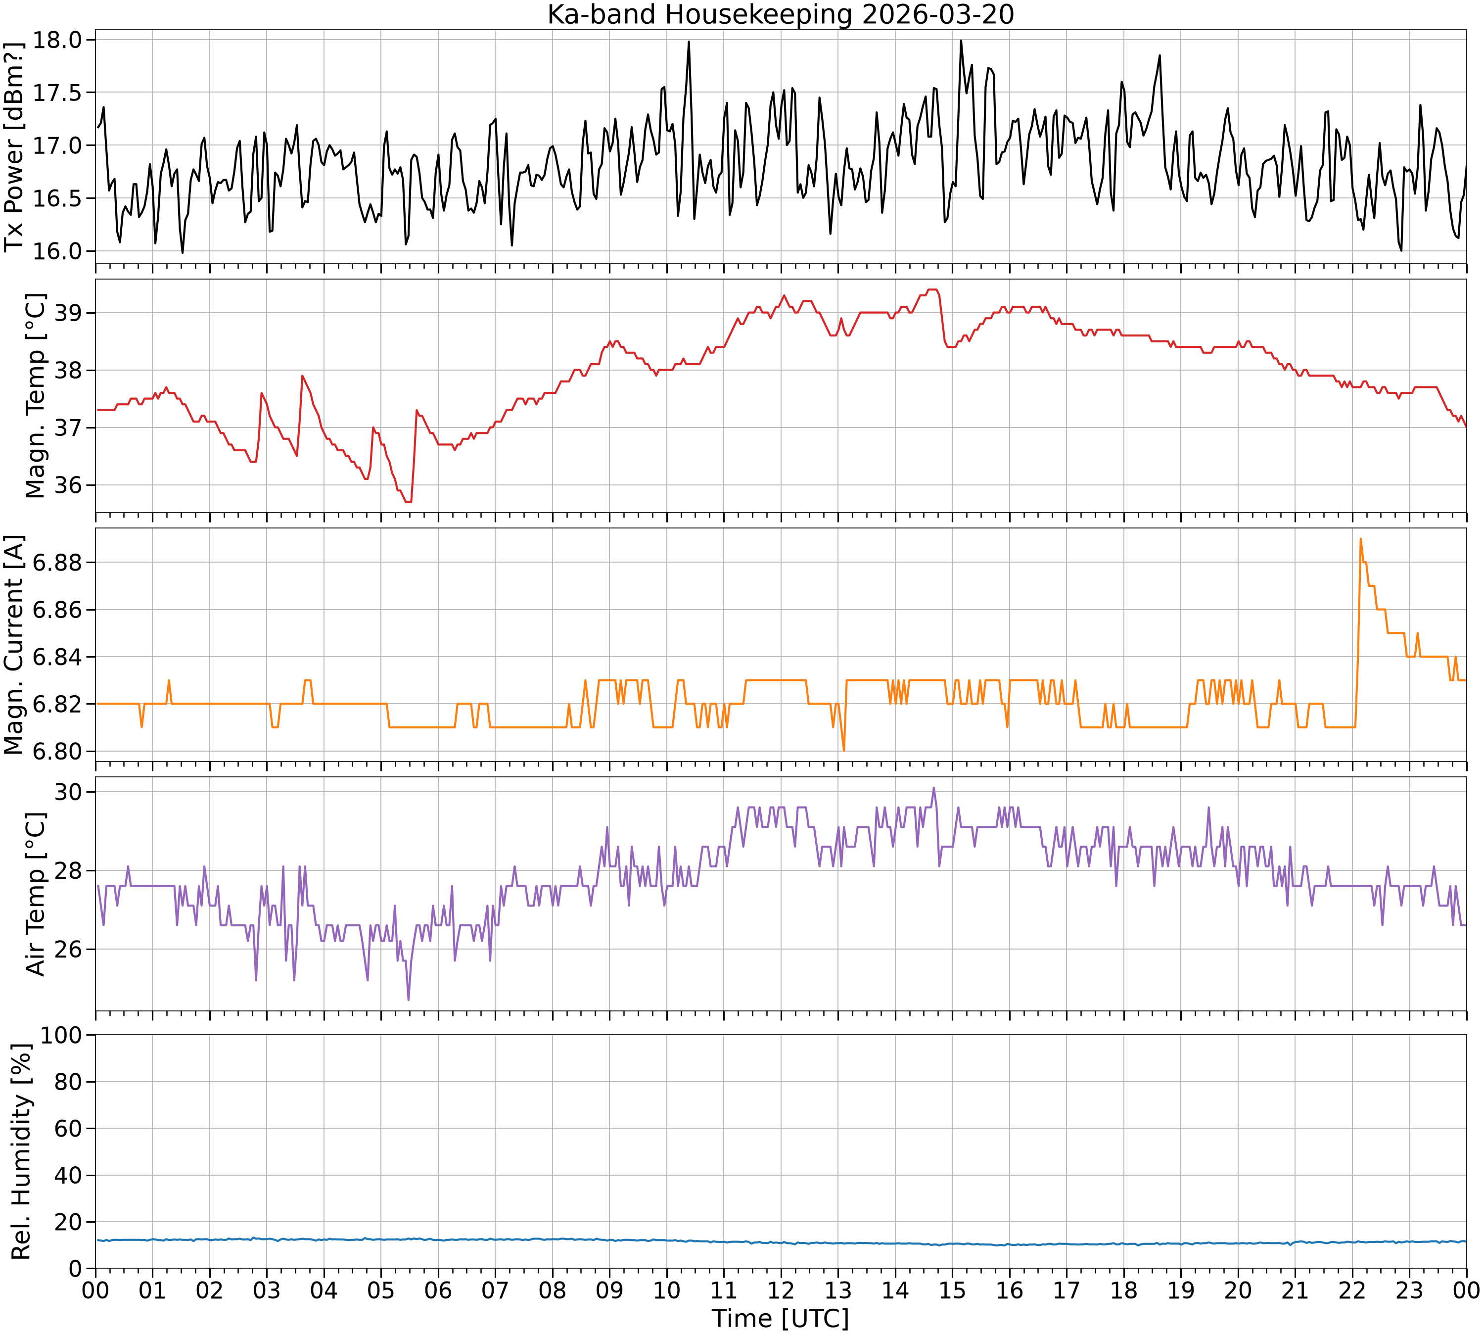The height and width of the screenshot is (1336, 1484).
Task: Click the Magn. Temp [°C] axis label
Action: coord(35,396)
